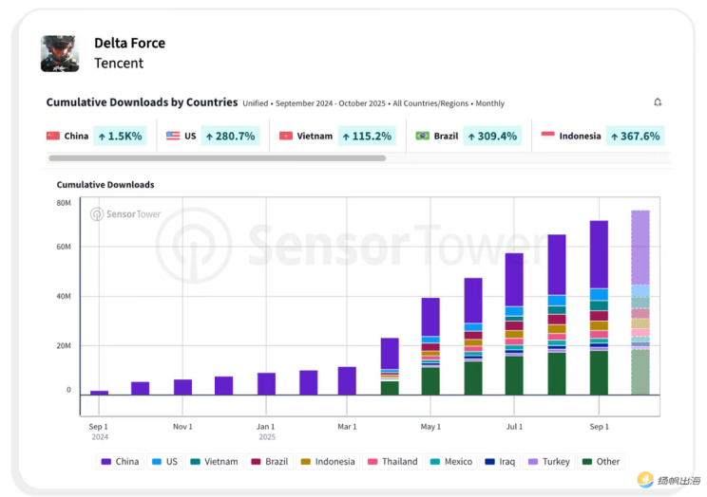This screenshot has height=497, width=707.
Task: Toggle Thailand series in chart legend
Action: coord(392,462)
